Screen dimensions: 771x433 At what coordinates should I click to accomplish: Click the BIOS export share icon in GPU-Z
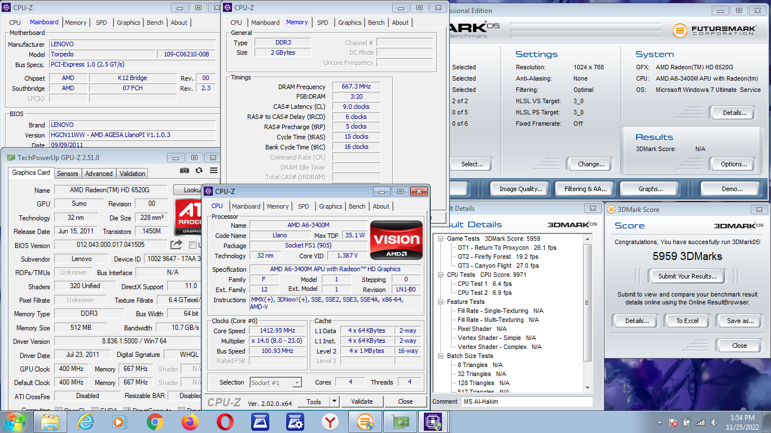point(176,244)
